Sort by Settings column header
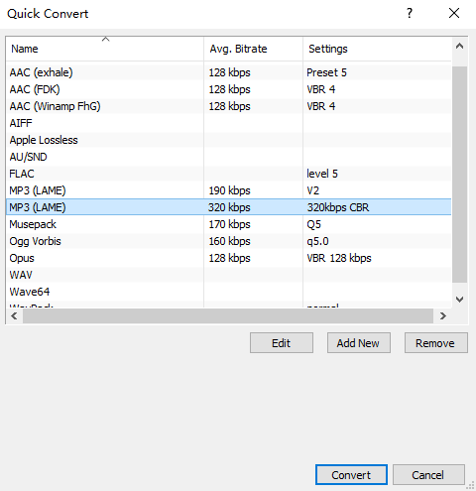 pyautogui.click(x=377, y=49)
